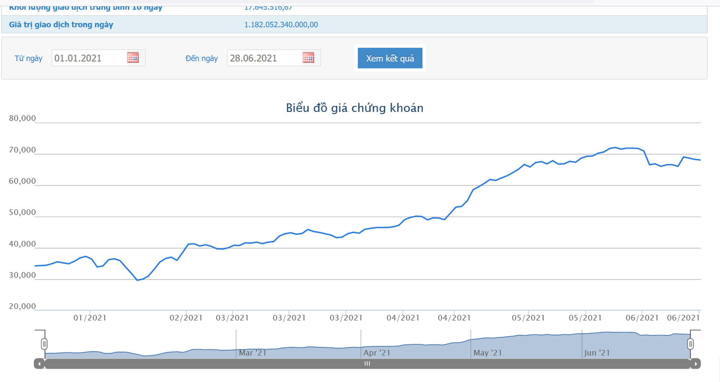Grab the right range handle in the navigator

(x=690, y=344)
